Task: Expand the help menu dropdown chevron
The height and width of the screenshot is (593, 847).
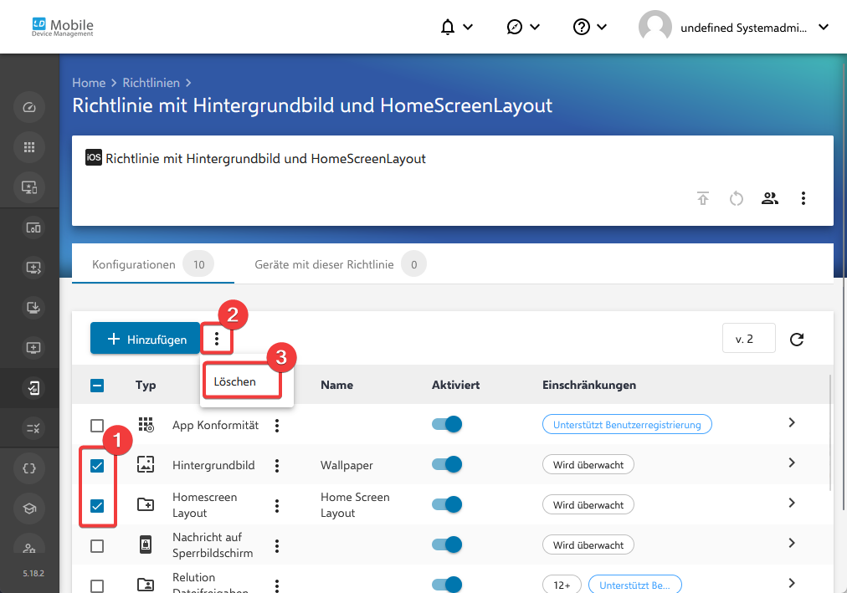Action: [602, 27]
